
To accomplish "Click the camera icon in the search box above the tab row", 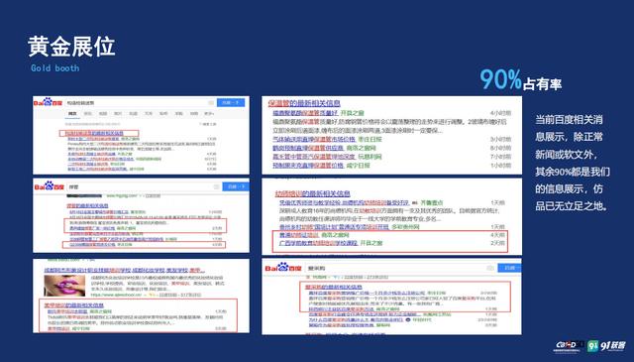I will (211, 102).
